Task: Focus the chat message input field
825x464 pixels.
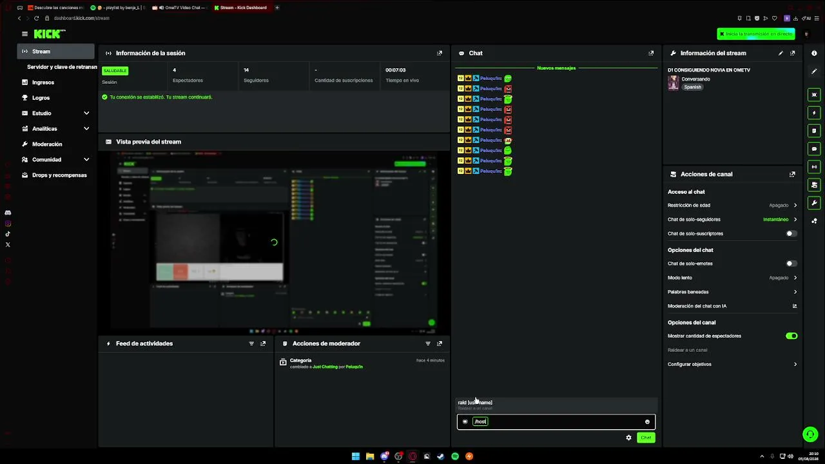Action: [556, 422]
